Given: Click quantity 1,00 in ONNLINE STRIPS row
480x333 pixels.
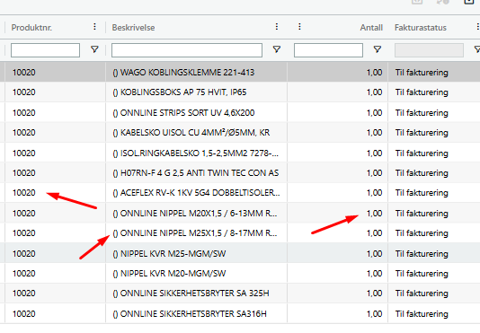Looking at the screenshot, I should click(375, 113).
